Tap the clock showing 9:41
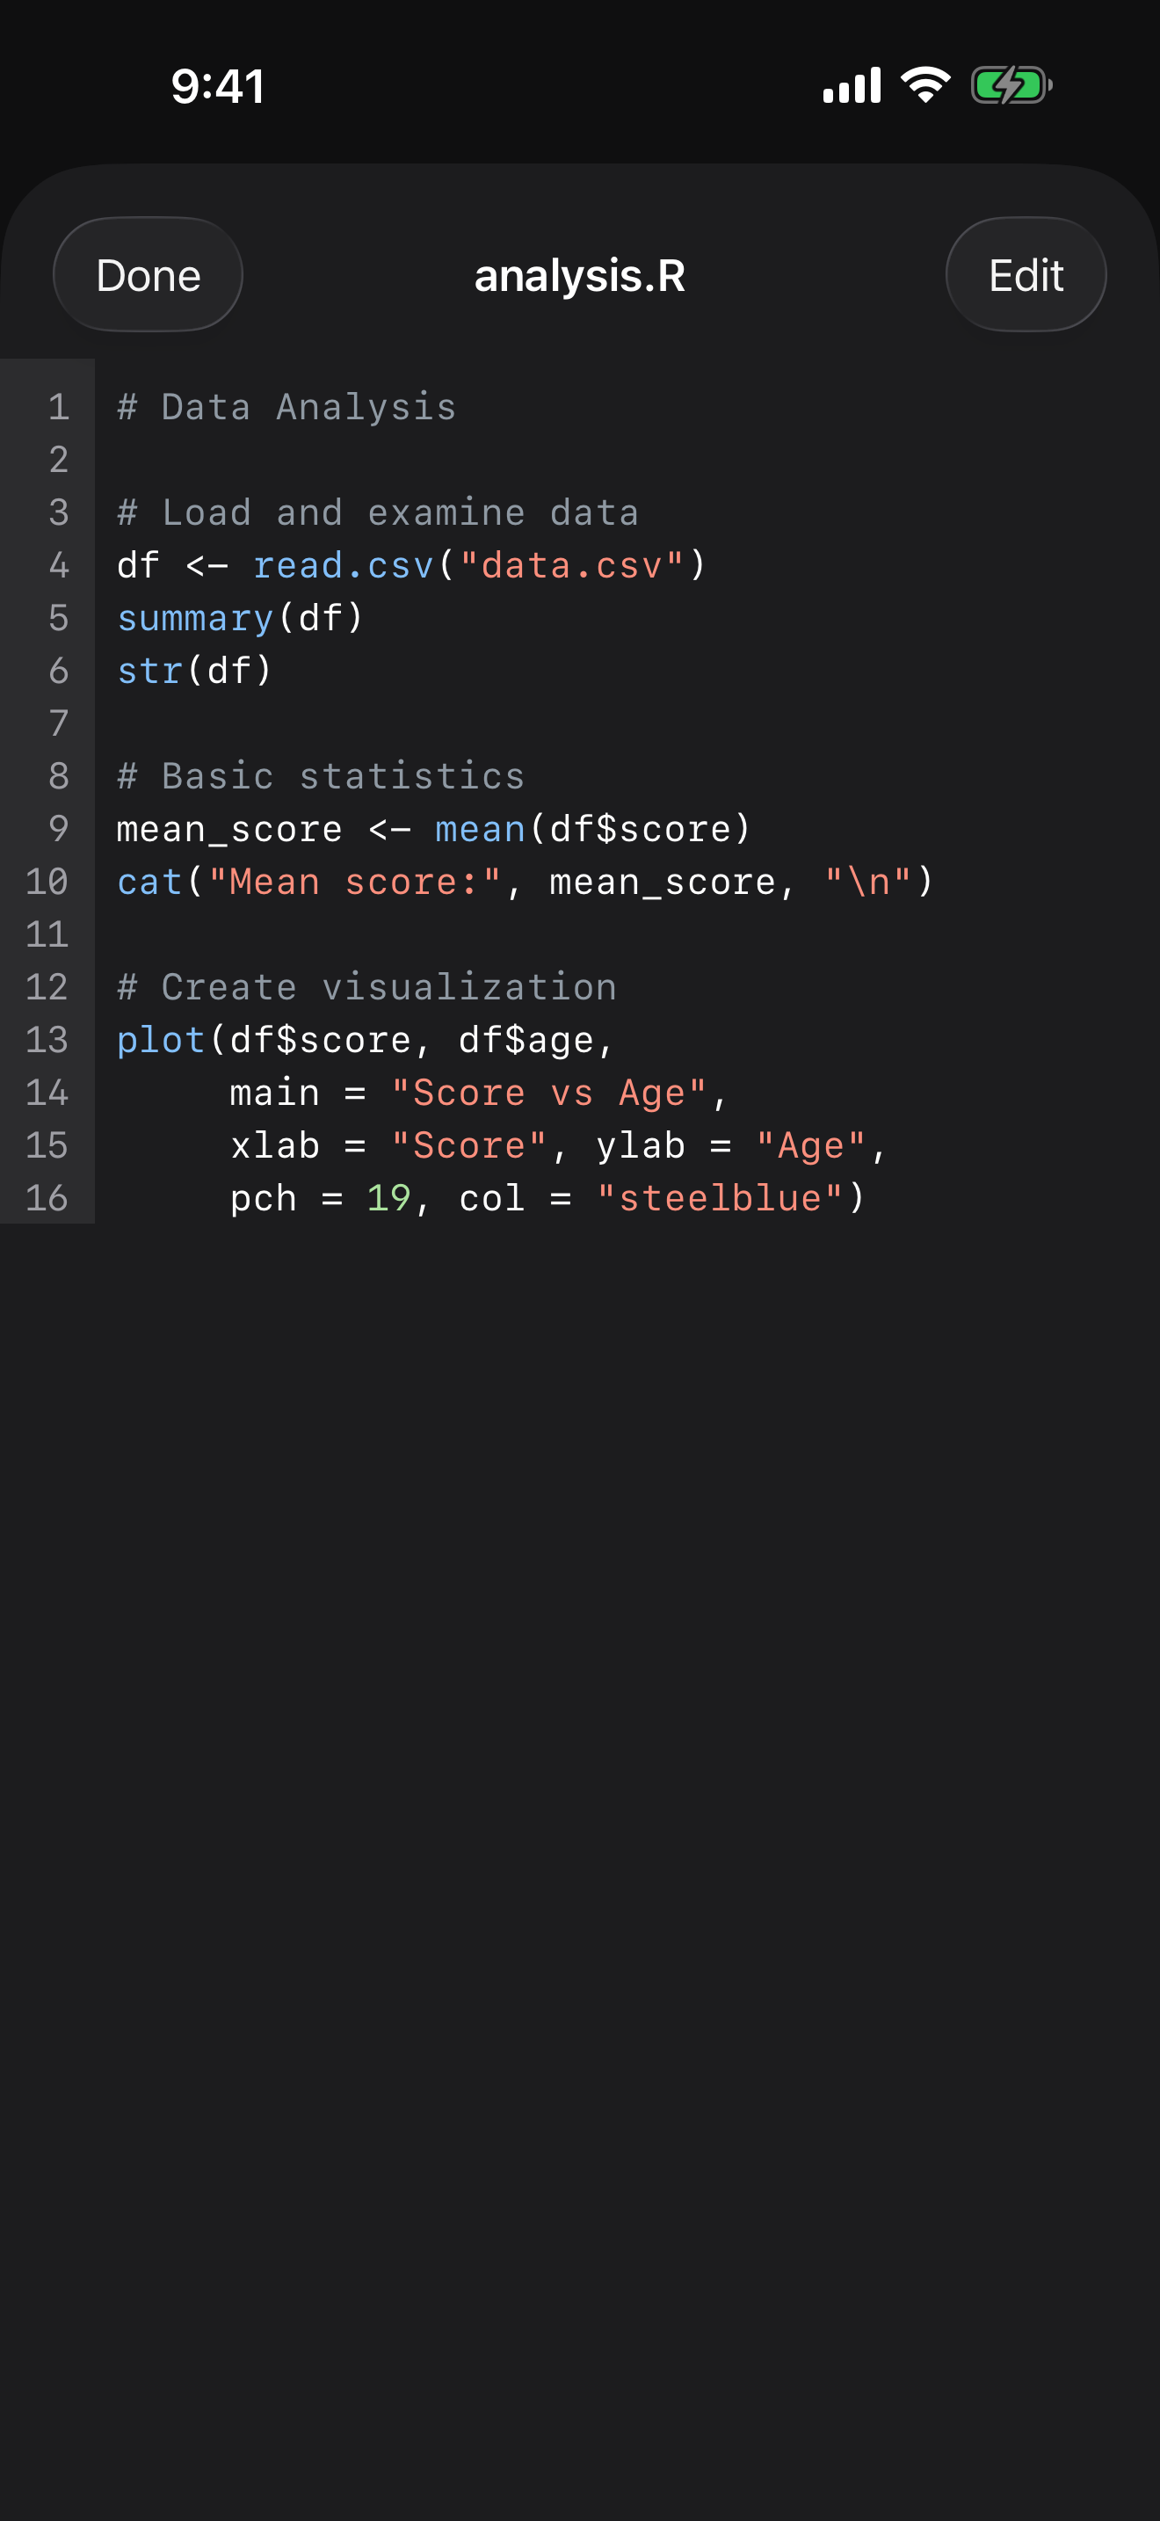1160x2521 pixels. pyautogui.click(x=217, y=86)
